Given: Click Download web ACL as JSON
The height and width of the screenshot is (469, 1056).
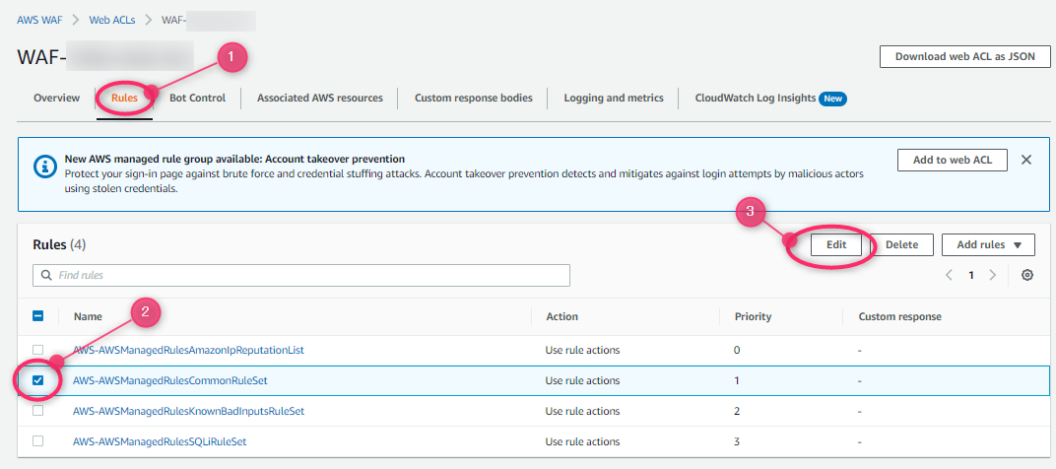Looking at the screenshot, I should pos(964,56).
